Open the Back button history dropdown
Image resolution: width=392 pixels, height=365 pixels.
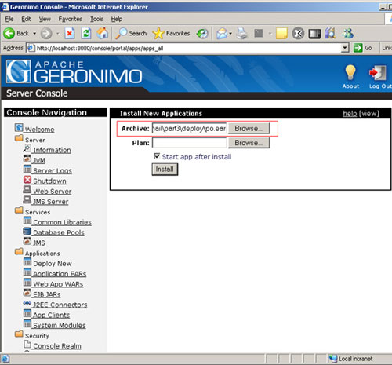point(34,34)
